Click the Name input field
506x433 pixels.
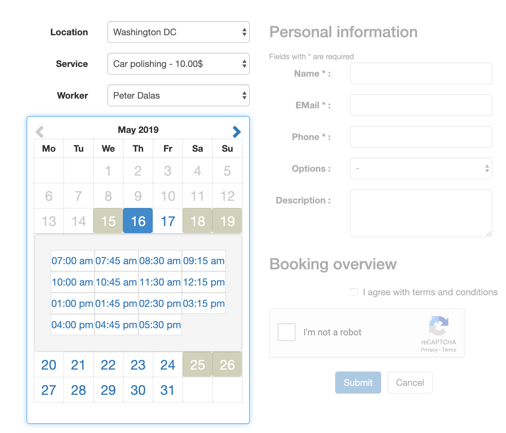tap(421, 73)
